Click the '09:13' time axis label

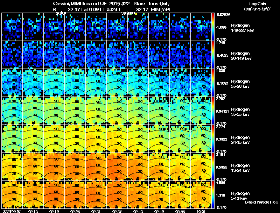pyautogui.click(x=33, y=211)
